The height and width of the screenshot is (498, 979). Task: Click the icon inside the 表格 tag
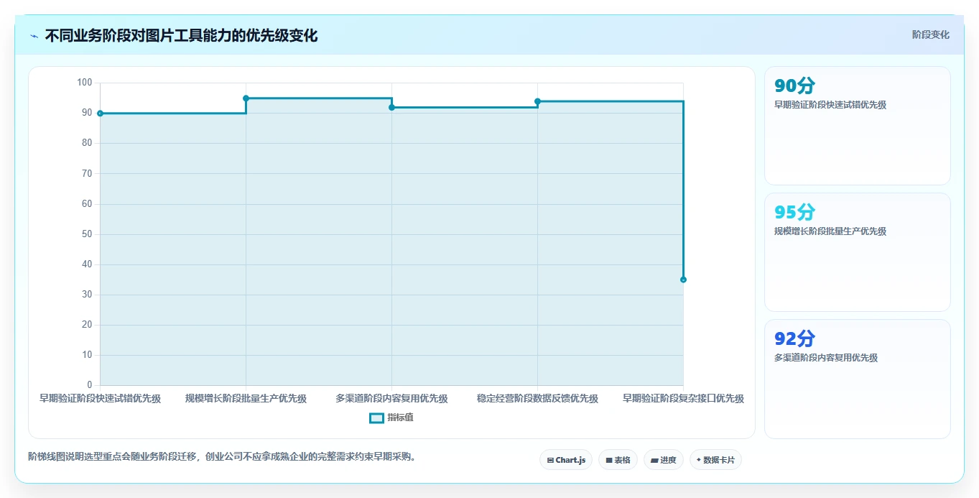click(608, 460)
